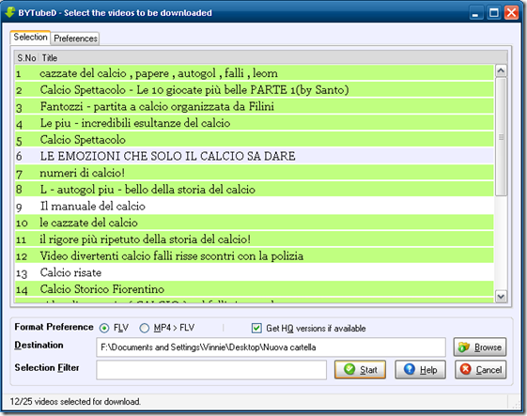Image resolution: width=527 pixels, height=416 pixels.
Task: Open the Selection tab
Action: click(30, 37)
